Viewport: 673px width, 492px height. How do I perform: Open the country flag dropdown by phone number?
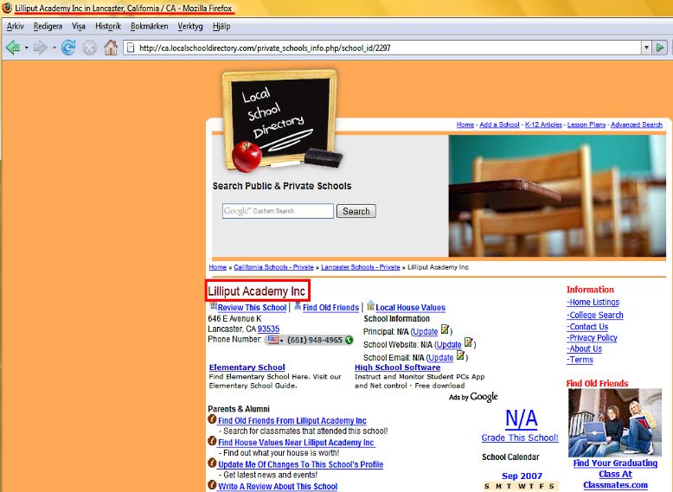coord(274,340)
